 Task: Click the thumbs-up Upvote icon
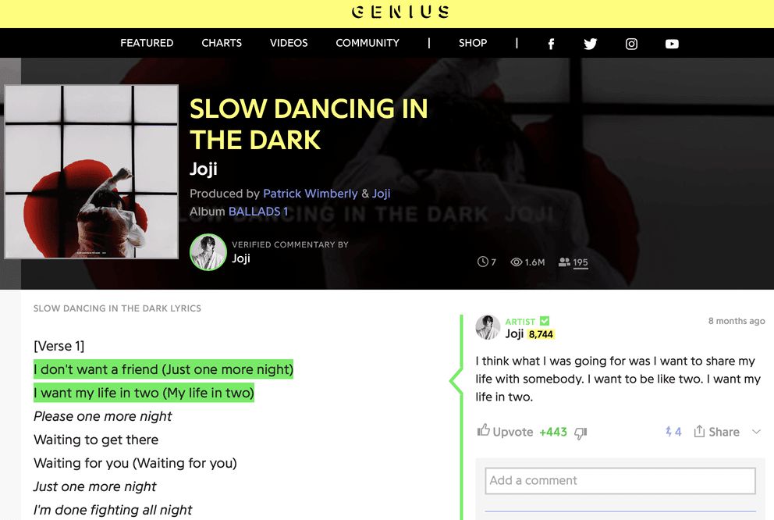483,431
